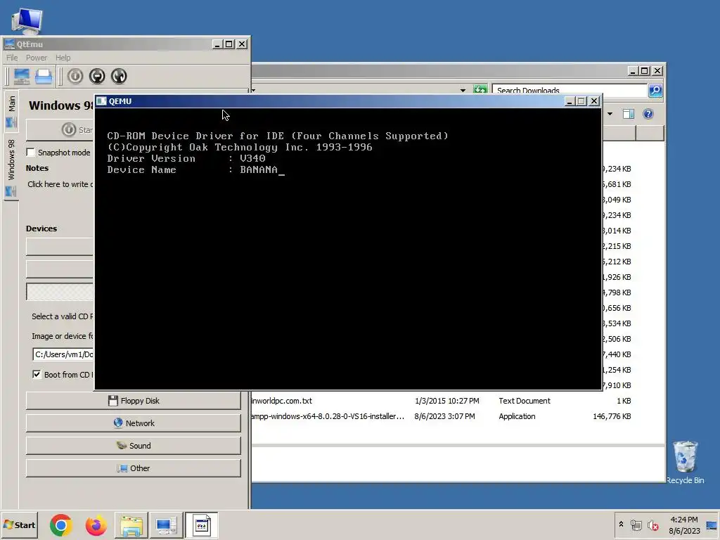Open the QtEmu Power menu
720x540 pixels.
(37, 58)
